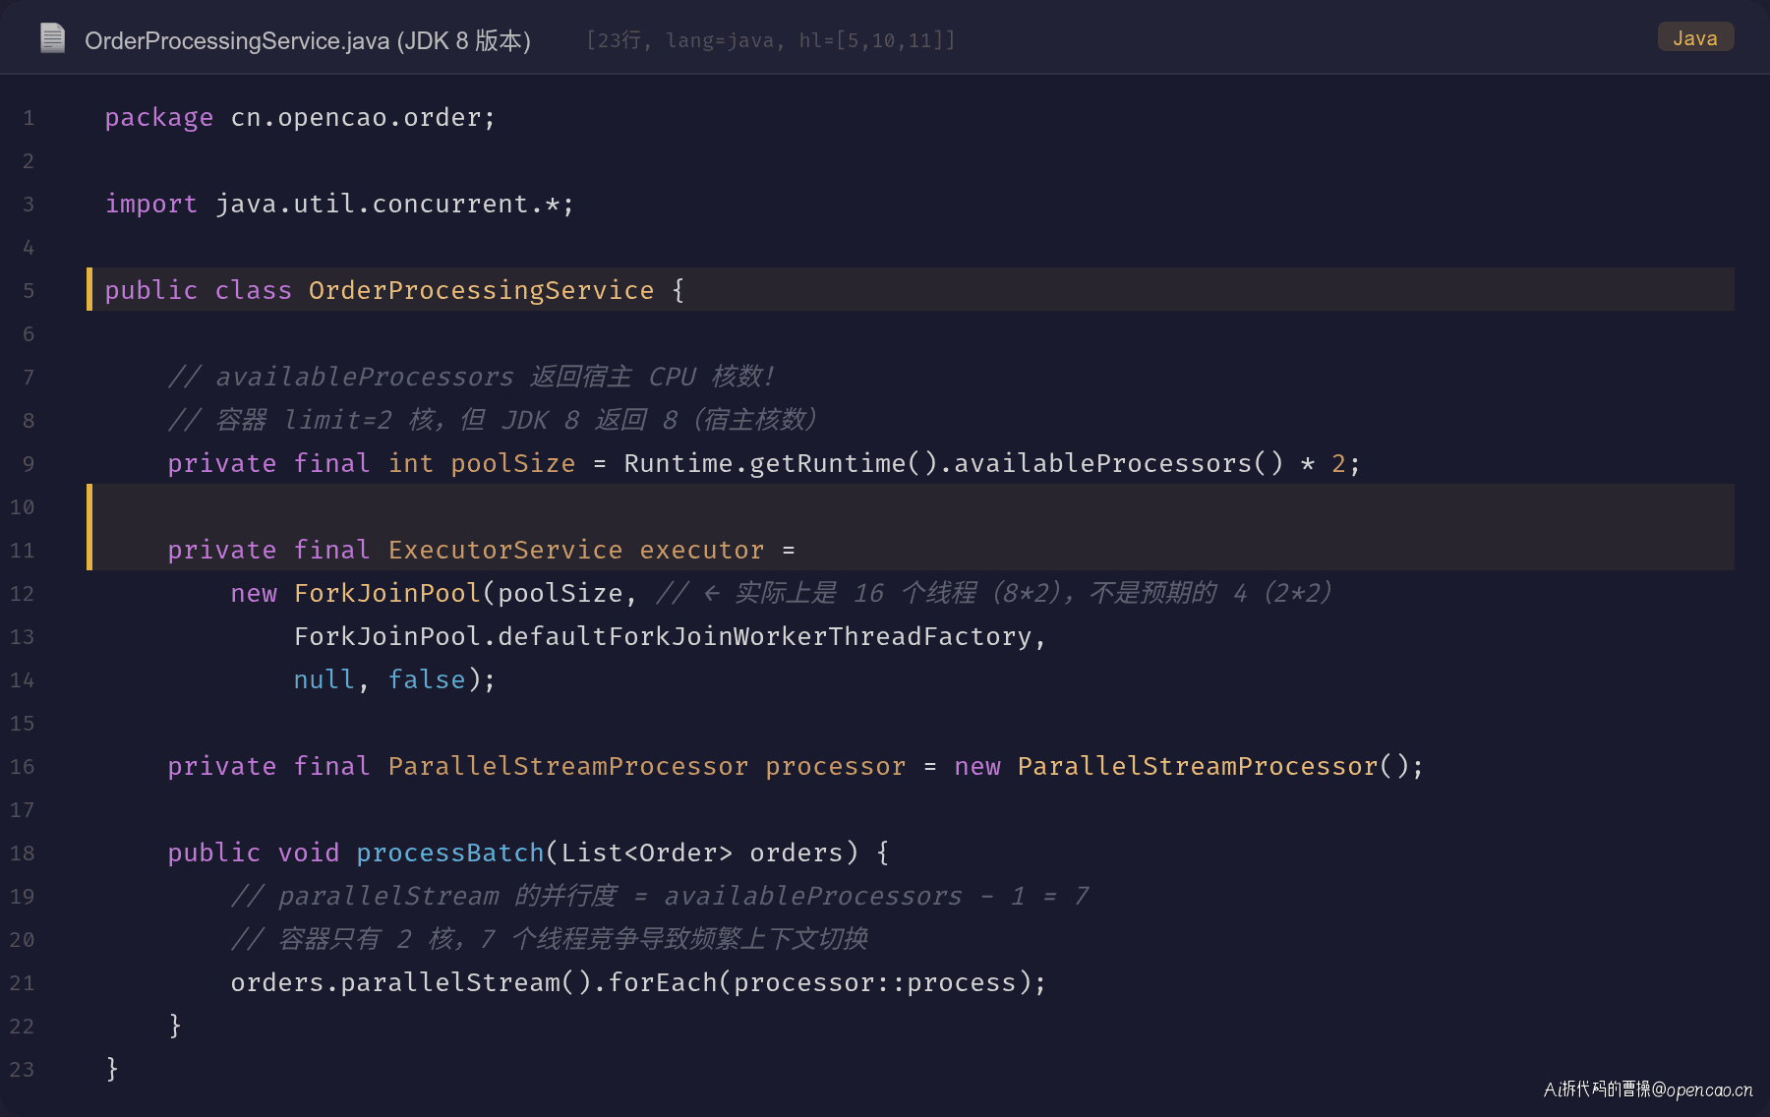Click the final closing brace on line 23
Screen dimensions: 1770x1117
[112, 1070]
